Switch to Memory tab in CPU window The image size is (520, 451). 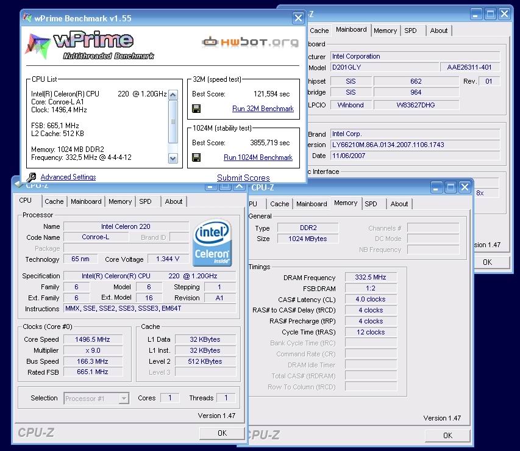coord(120,201)
